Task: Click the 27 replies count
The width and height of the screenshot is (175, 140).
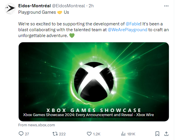Action: [x=27, y=134]
